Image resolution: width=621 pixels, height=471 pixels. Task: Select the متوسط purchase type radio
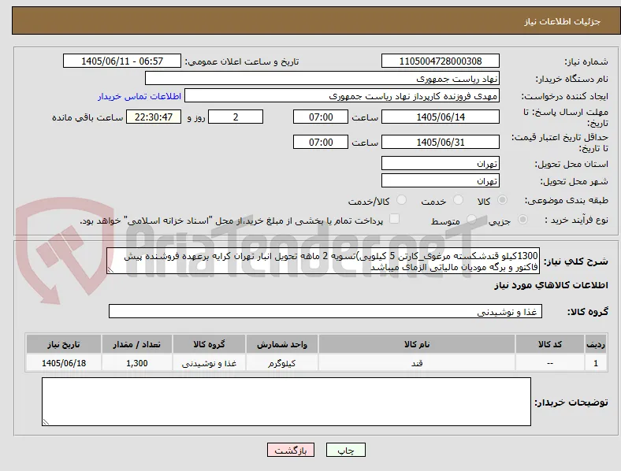pyautogui.click(x=471, y=219)
